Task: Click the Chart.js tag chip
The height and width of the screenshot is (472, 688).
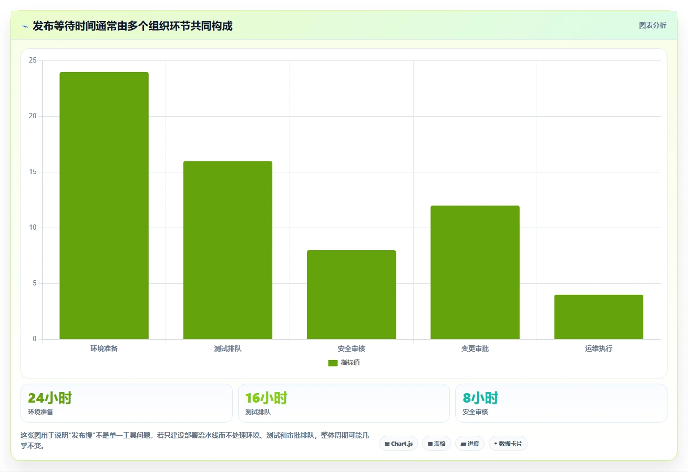Action: [398, 444]
